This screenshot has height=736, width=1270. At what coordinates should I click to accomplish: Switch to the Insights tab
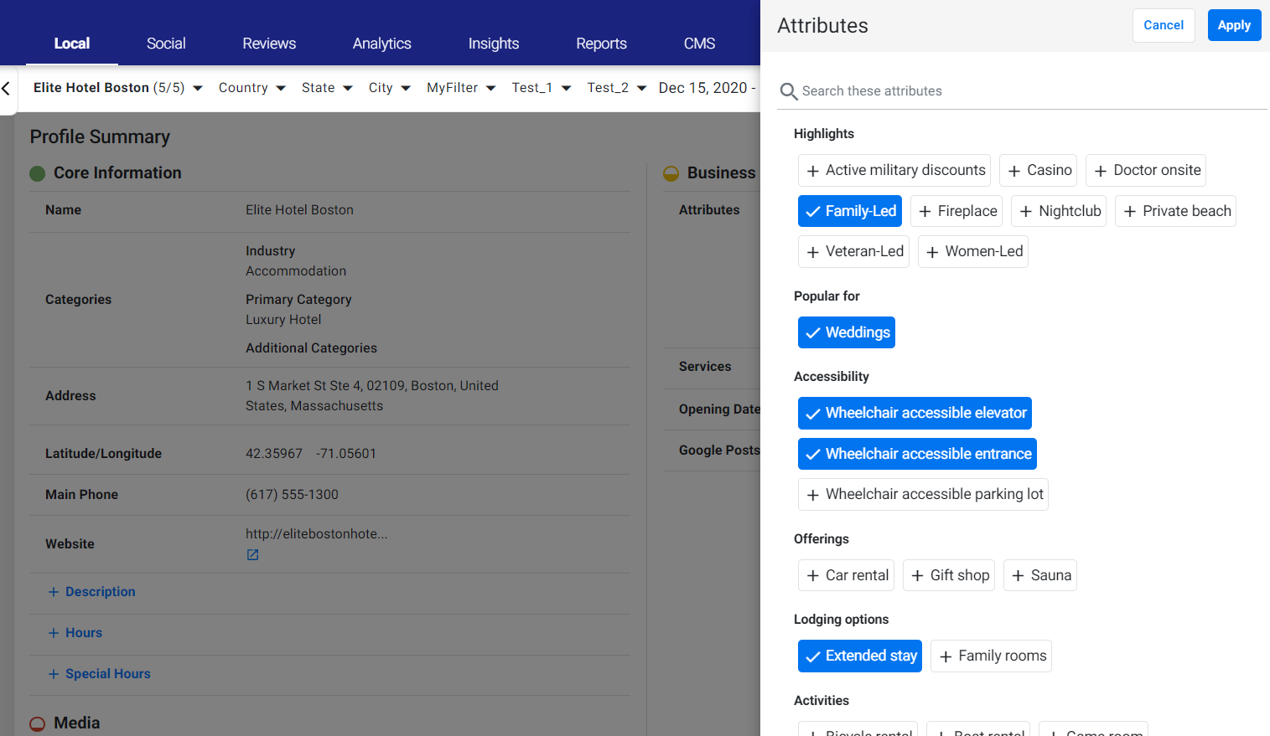[494, 44]
